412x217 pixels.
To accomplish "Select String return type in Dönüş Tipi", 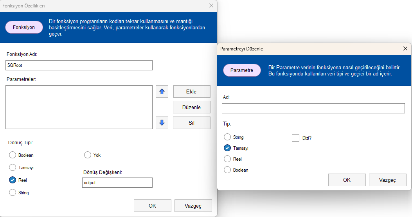I will (13, 193).
